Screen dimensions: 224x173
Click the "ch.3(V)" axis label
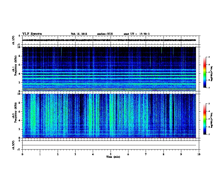14,145
